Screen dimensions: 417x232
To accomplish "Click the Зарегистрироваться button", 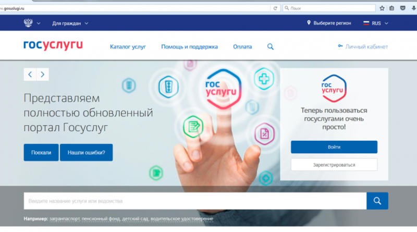I will [334, 165].
